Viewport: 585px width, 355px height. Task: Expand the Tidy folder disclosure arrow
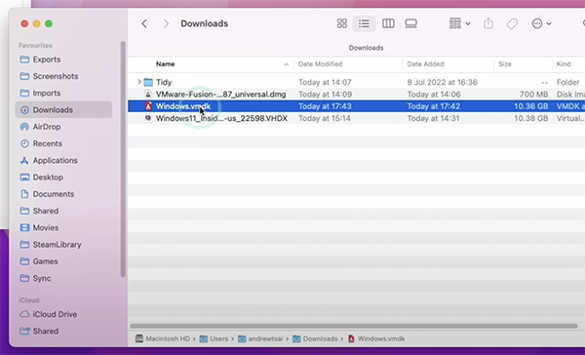tap(139, 82)
